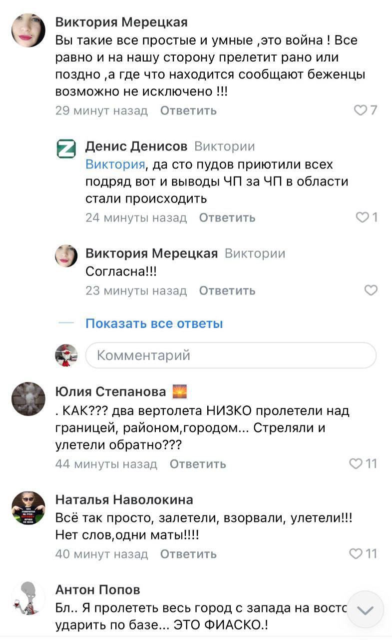The image size is (392, 640).
Task: Reply to Юлия Степанова's comment
Action: [198, 464]
